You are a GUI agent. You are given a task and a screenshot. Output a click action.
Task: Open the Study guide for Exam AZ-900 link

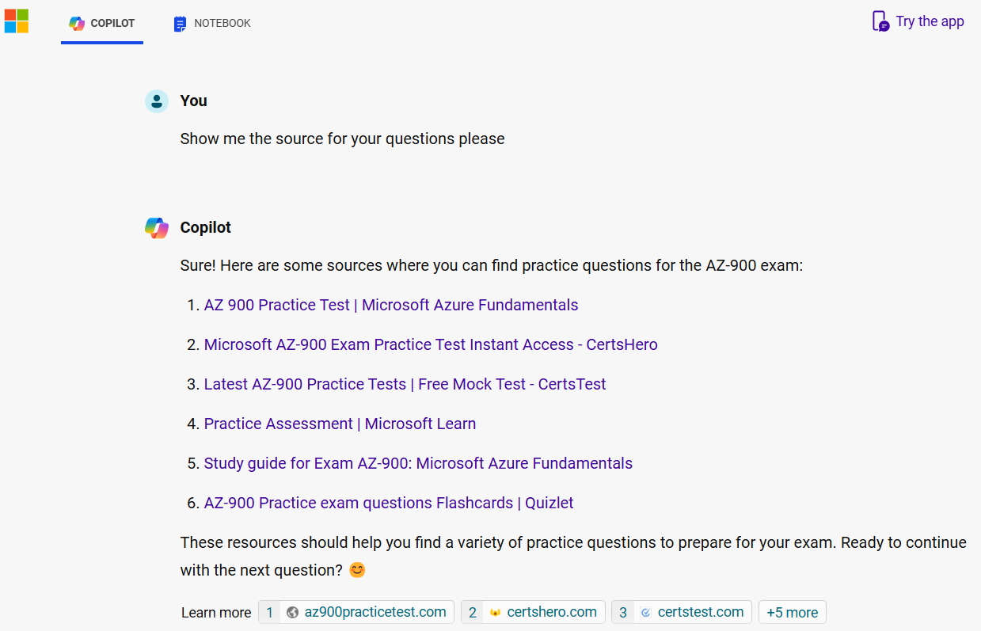click(x=418, y=463)
